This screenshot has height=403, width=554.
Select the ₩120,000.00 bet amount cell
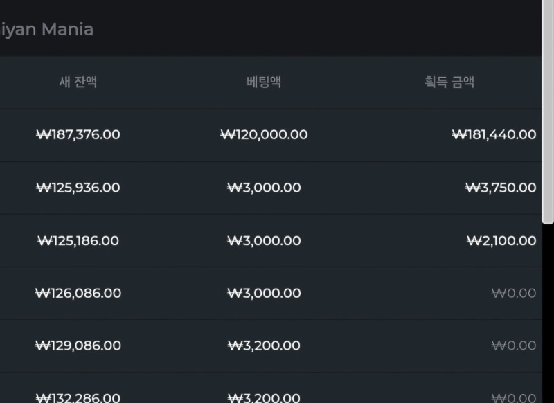point(264,134)
